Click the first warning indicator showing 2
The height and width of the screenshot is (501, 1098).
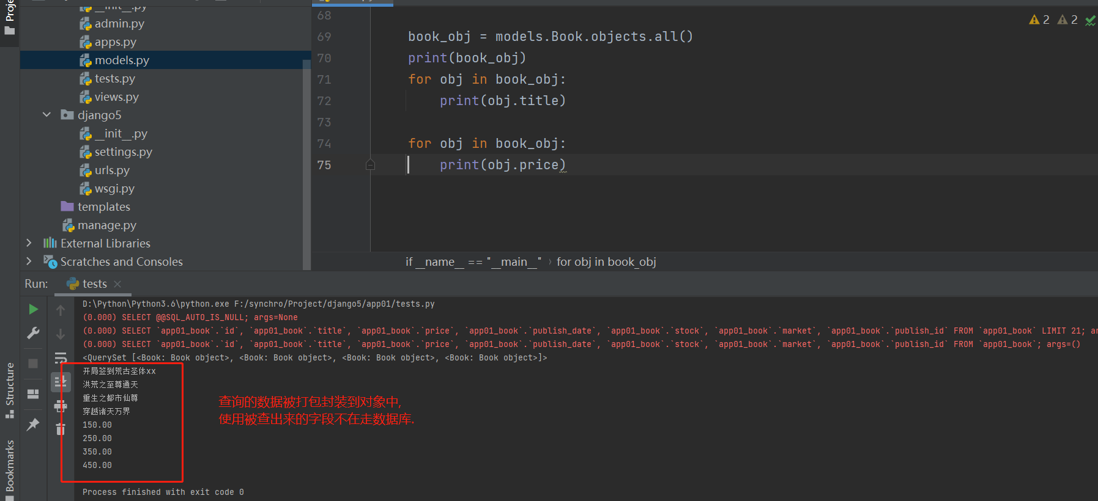[x=1039, y=20]
